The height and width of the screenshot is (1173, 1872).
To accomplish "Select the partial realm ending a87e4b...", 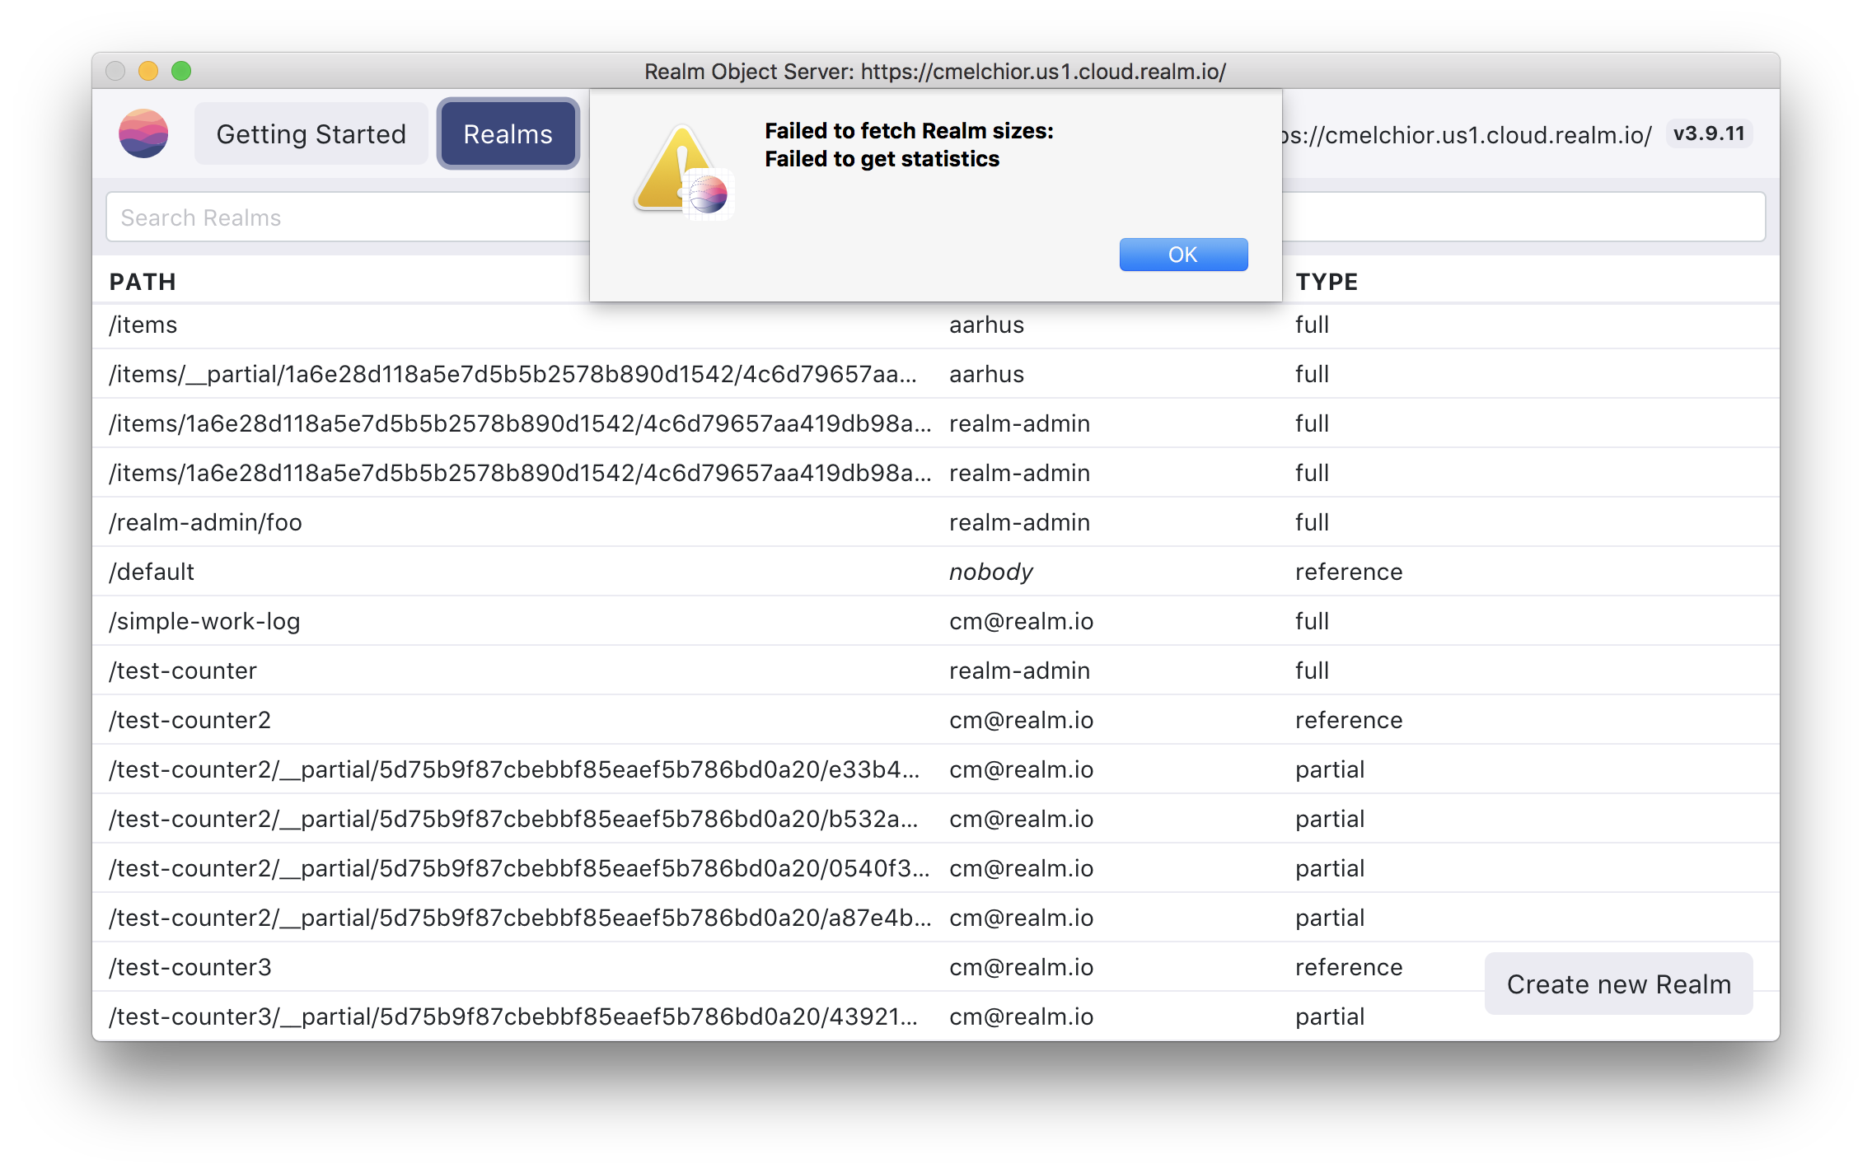I will tap(935, 918).
